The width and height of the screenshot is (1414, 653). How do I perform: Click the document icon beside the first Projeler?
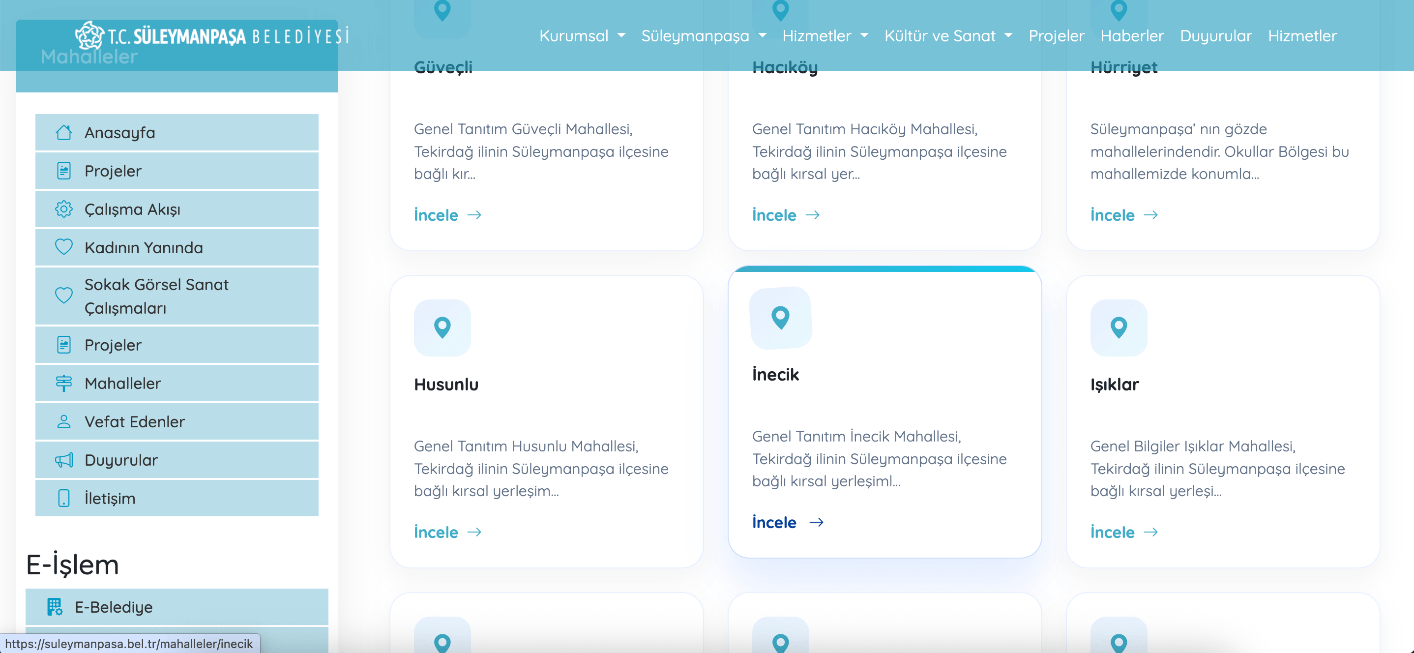(64, 171)
